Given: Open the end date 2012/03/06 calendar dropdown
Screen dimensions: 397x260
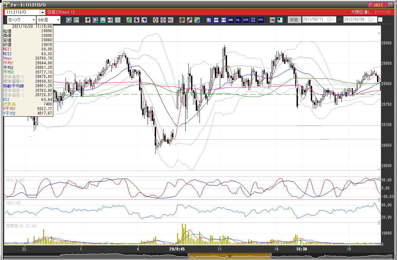Looking at the screenshot, I should [x=372, y=19].
